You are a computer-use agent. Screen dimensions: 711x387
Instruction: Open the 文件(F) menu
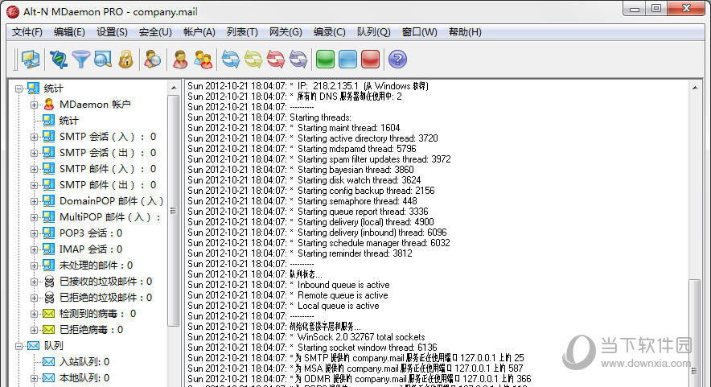[x=27, y=32]
